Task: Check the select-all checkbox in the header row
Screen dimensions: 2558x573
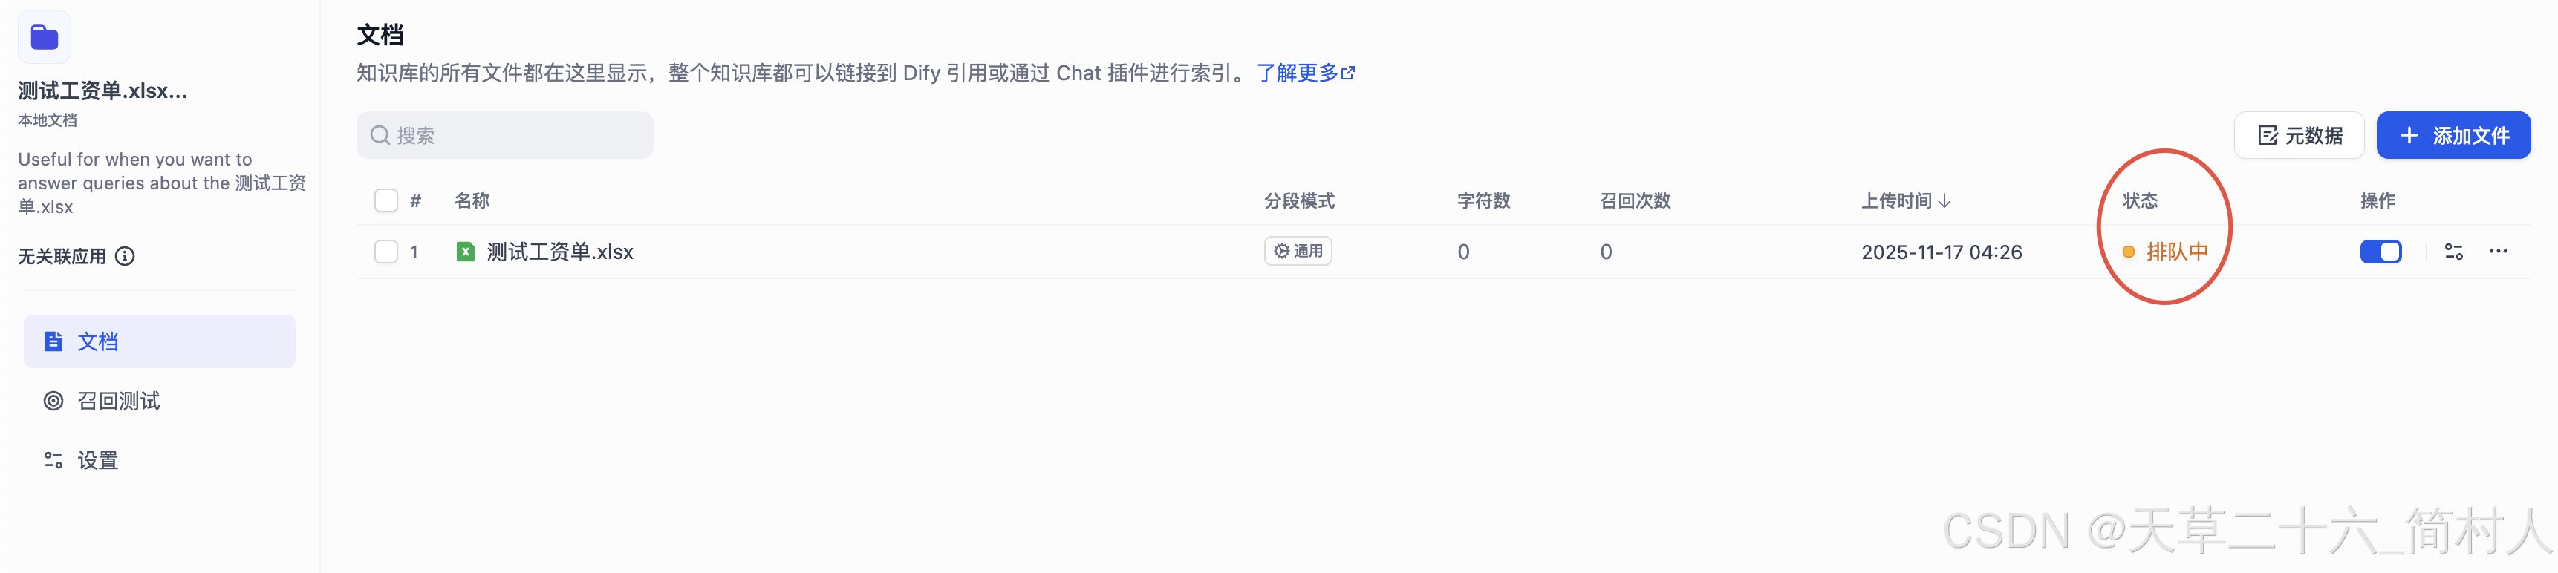Action: click(x=385, y=200)
